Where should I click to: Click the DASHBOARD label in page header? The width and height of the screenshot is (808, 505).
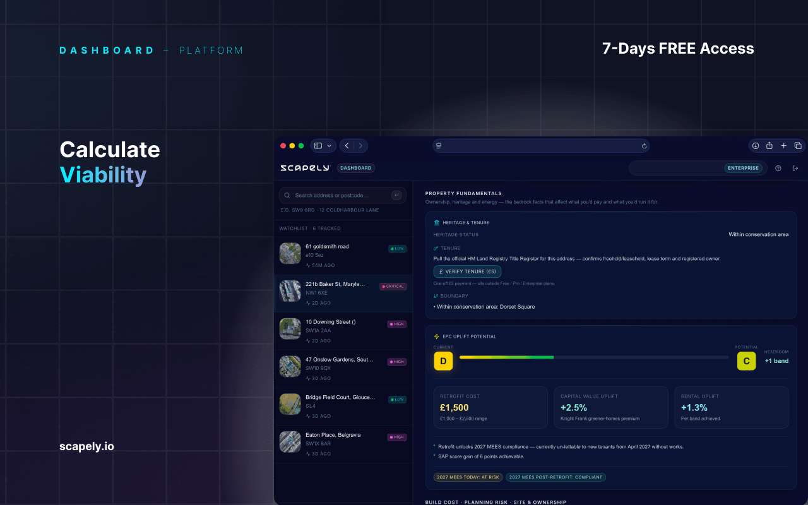pos(107,50)
